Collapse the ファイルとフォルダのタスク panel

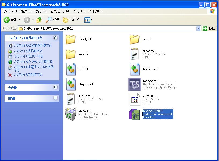click(x=56, y=38)
